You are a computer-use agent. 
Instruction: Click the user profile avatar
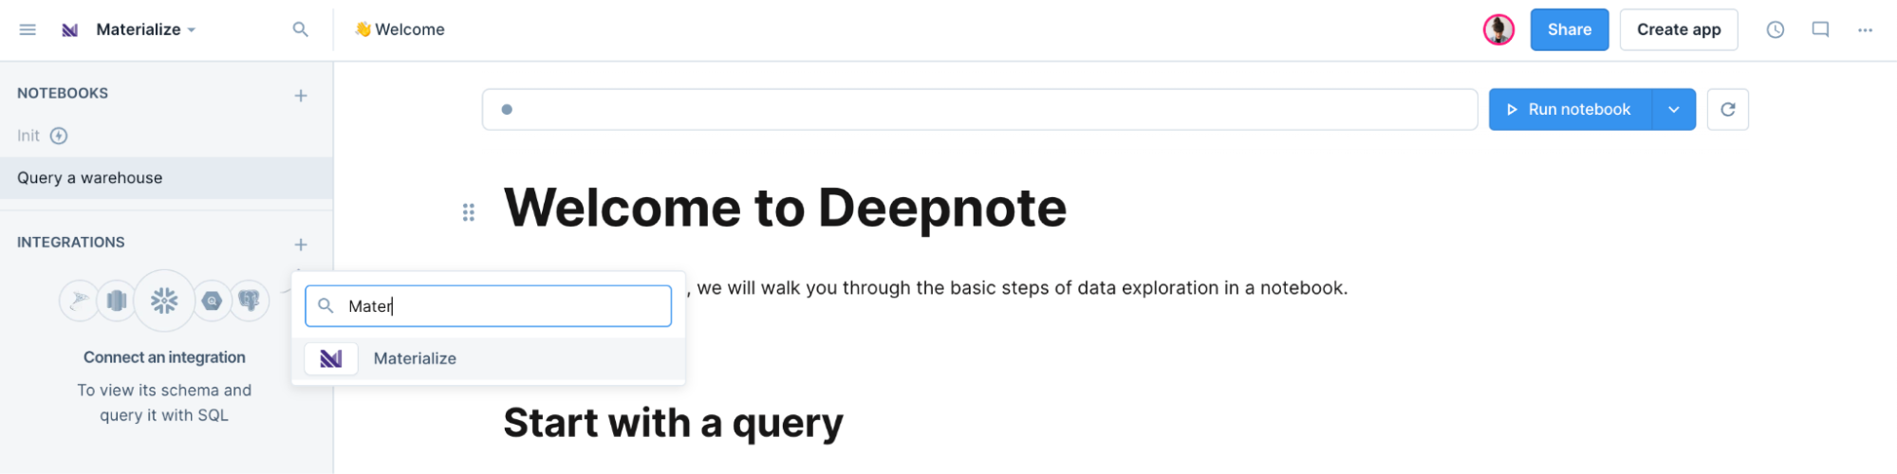[1499, 29]
